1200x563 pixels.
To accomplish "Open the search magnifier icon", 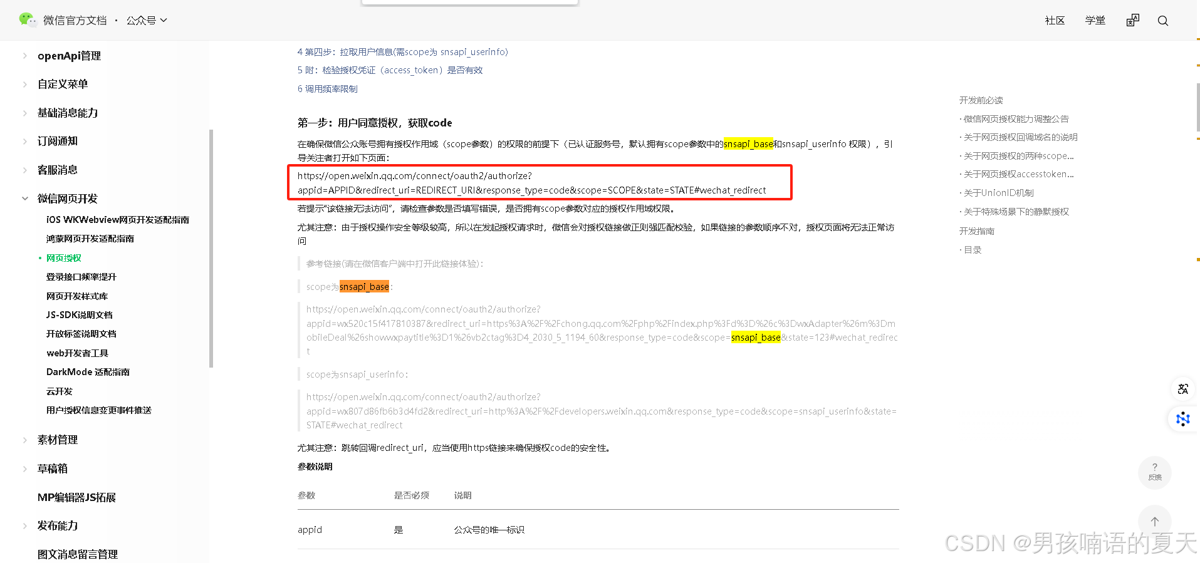I will [x=1163, y=21].
